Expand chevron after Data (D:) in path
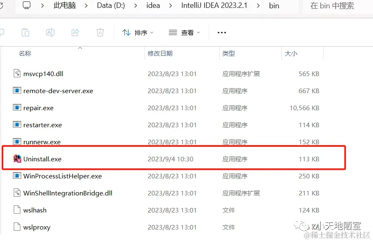 pyautogui.click(x=136, y=5)
